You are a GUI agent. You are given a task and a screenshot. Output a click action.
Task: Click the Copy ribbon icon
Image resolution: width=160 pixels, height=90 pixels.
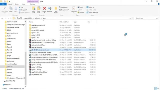click(11, 8)
